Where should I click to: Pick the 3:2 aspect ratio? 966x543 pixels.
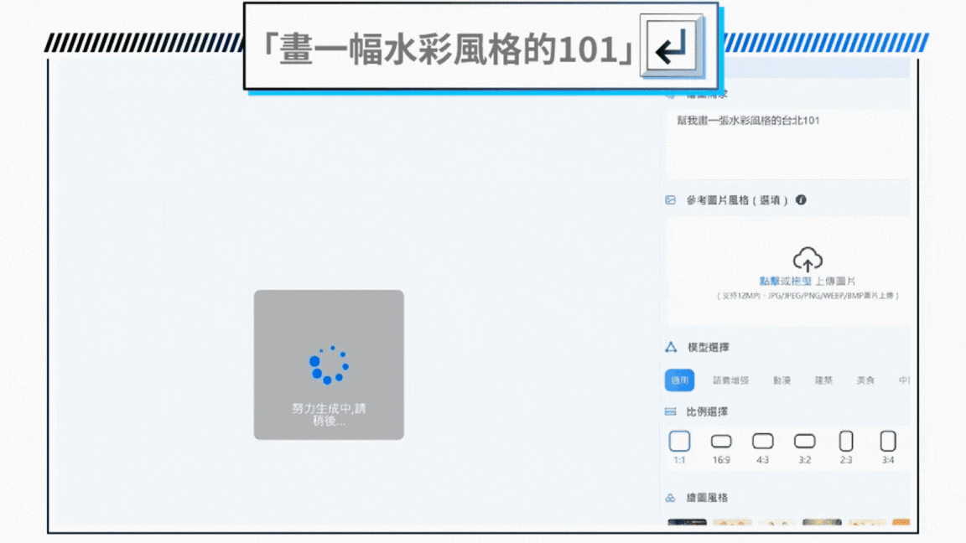point(805,448)
